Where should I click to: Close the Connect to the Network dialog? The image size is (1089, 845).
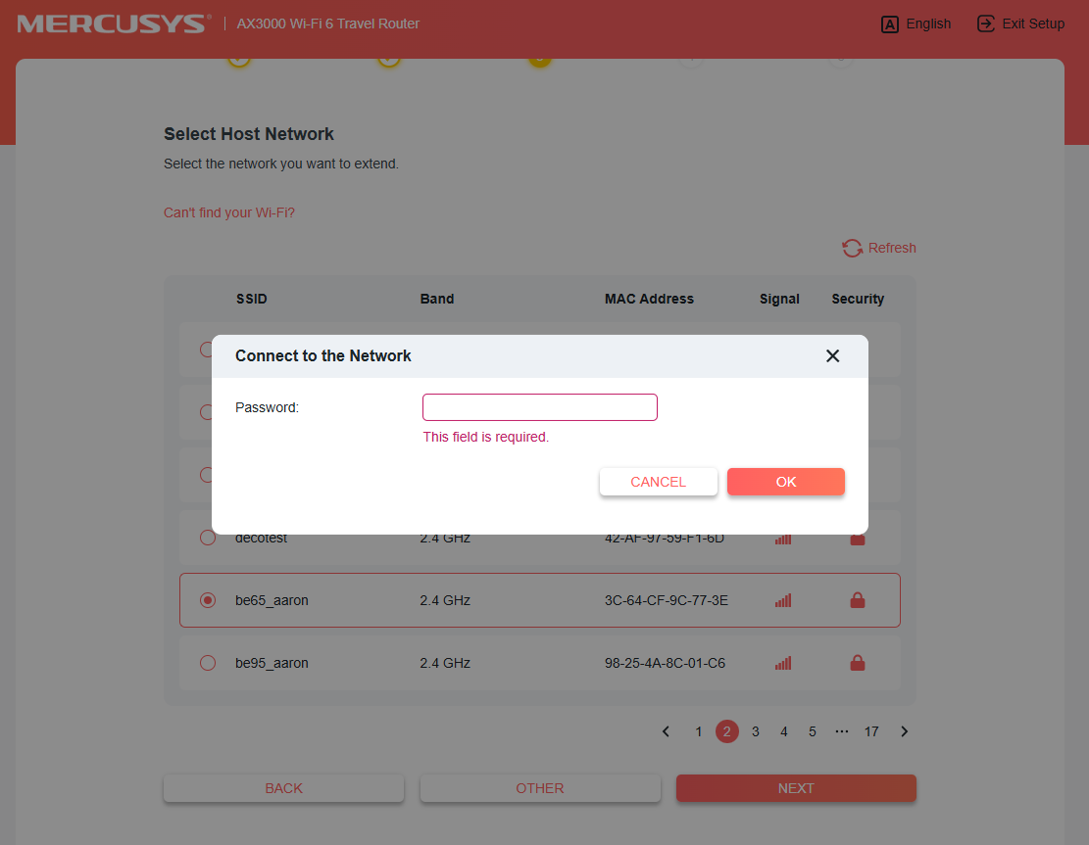[x=832, y=355]
